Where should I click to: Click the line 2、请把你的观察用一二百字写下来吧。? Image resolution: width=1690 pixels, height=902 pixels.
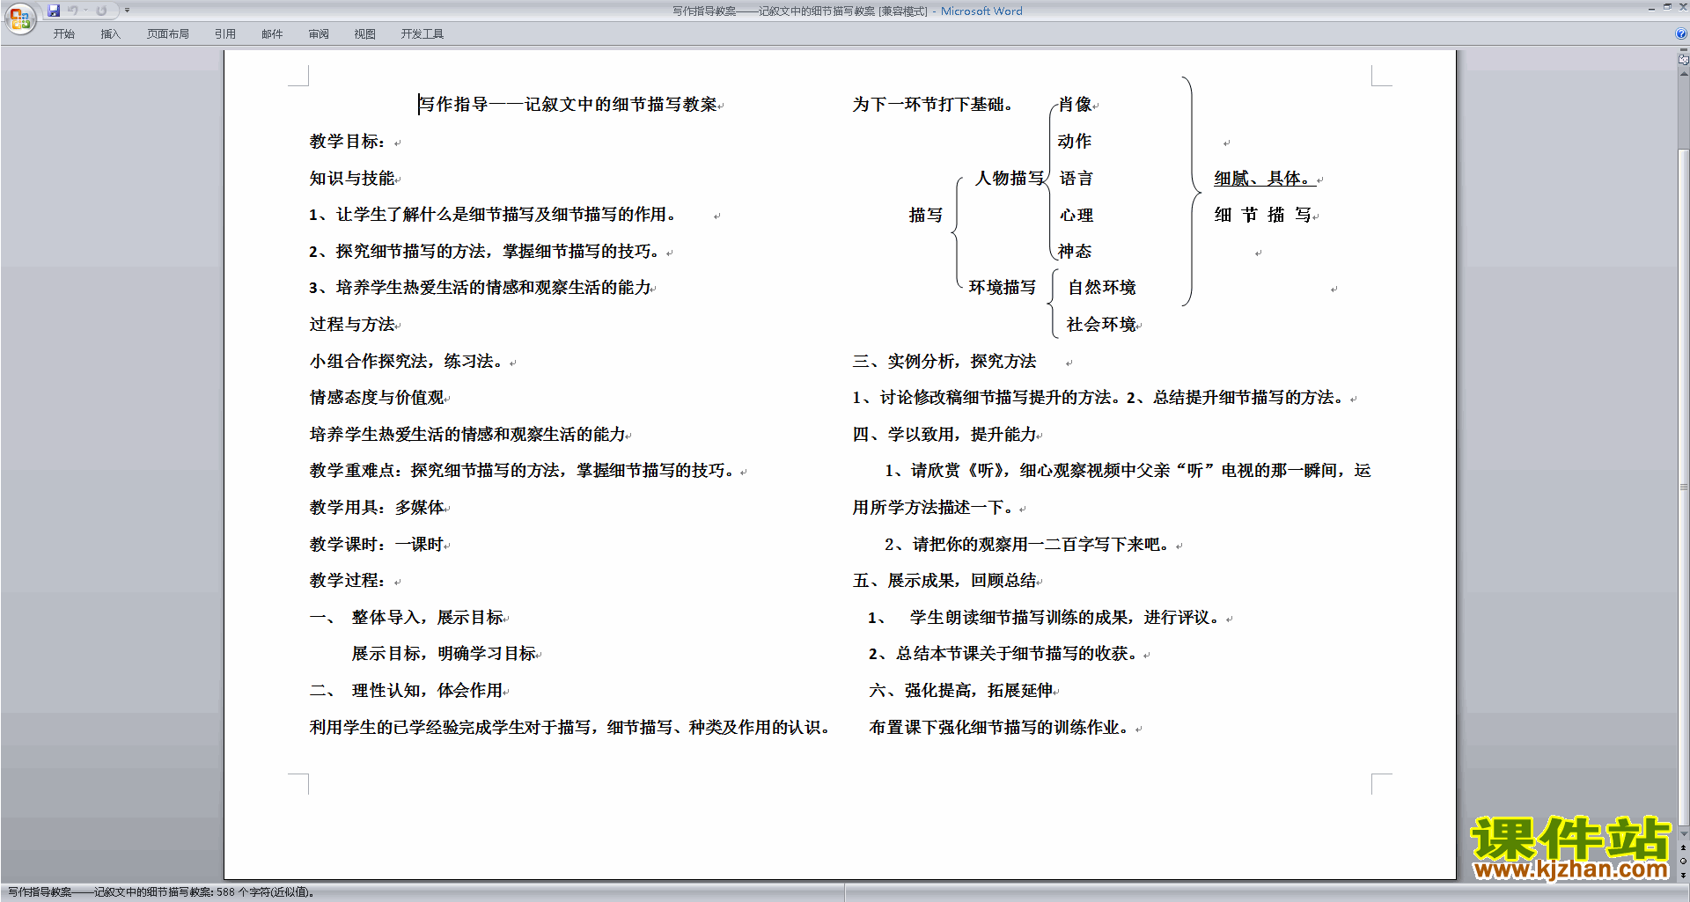[1029, 545]
